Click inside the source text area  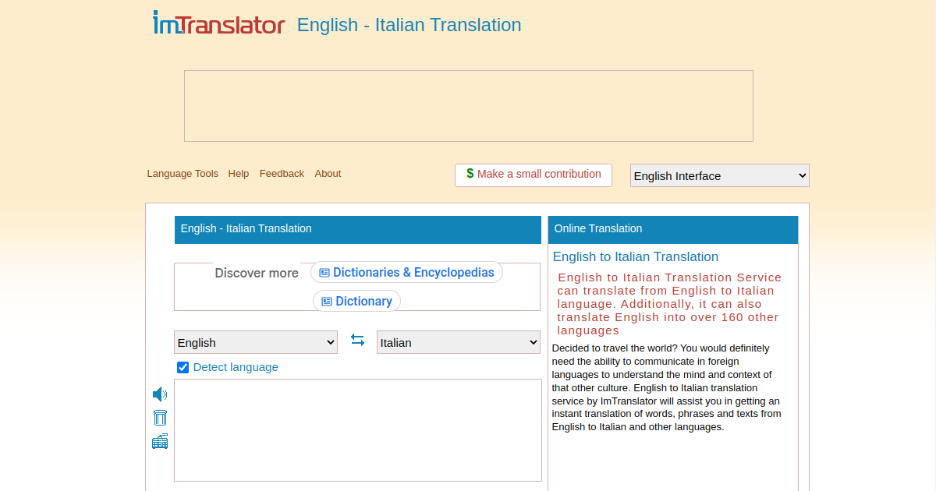tap(358, 430)
